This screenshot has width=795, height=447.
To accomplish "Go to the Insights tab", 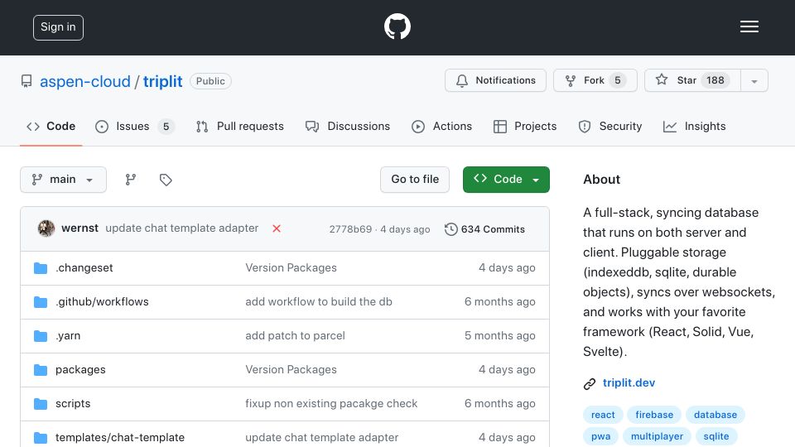I will (x=694, y=126).
